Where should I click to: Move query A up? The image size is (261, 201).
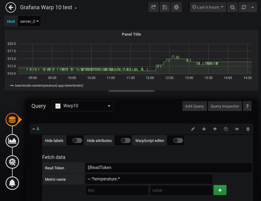[215, 129]
